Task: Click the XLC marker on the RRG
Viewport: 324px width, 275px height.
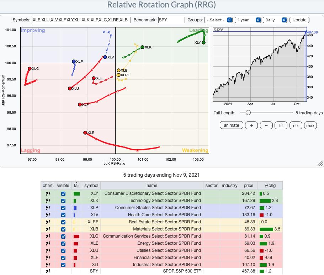Action: coord(30,68)
